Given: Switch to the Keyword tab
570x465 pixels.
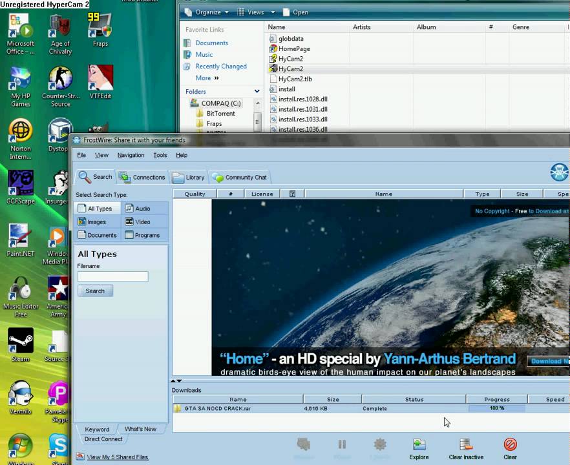Looking at the screenshot, I should tap(97, 429).
